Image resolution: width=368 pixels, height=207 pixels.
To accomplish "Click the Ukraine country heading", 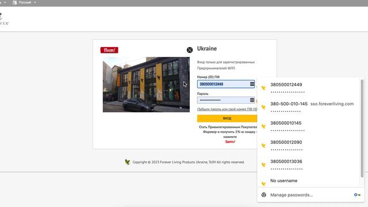I will pos(207,48).
